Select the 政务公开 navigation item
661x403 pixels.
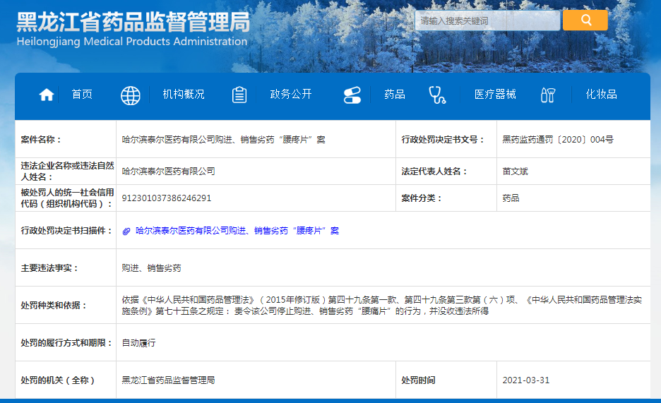(x=290, y=95)
